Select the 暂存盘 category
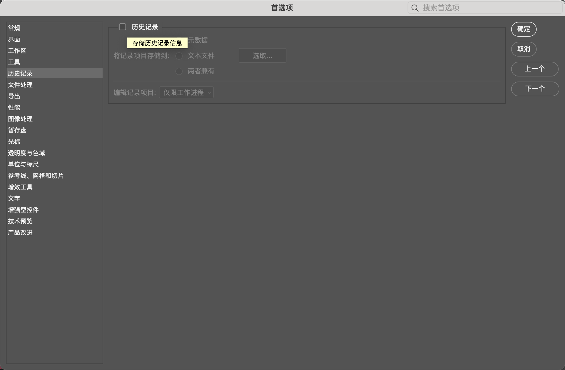The width and height of the screenshot is (565, 370). click(17, 130)
